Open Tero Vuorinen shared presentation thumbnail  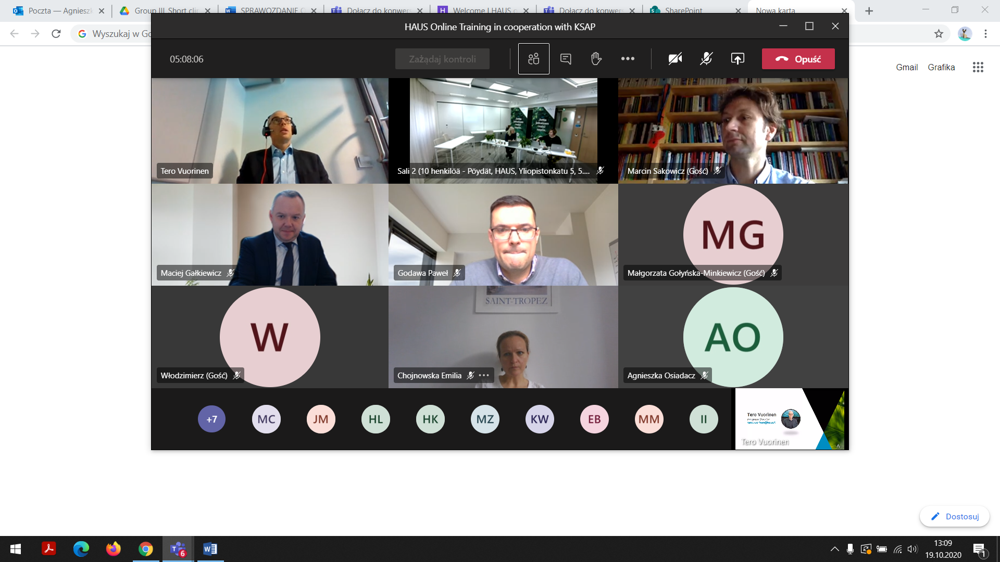(x=791, y=419)
